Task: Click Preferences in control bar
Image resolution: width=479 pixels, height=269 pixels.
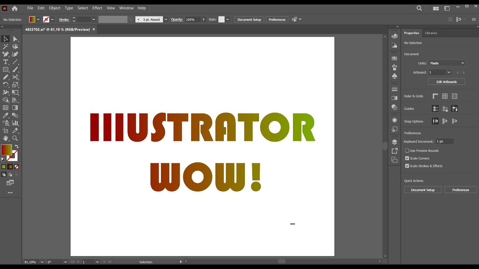Action: click(277, 19)
